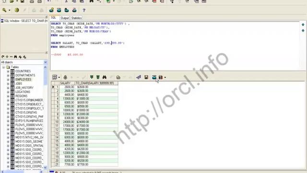
Task: Expand the EMPLOYEES table node
Action: click(x=8, y=79)
